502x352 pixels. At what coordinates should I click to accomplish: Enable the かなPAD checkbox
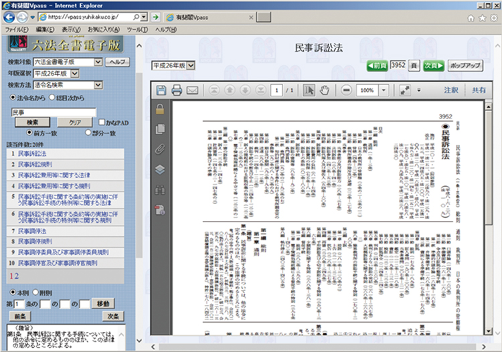pos(102,122)
